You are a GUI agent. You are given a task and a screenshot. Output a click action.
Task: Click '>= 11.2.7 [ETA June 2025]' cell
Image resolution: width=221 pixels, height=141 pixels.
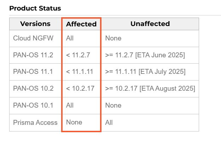point(145,55)
